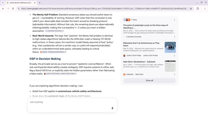Open options for Substack Nate Silver source

tap(174, 74)
